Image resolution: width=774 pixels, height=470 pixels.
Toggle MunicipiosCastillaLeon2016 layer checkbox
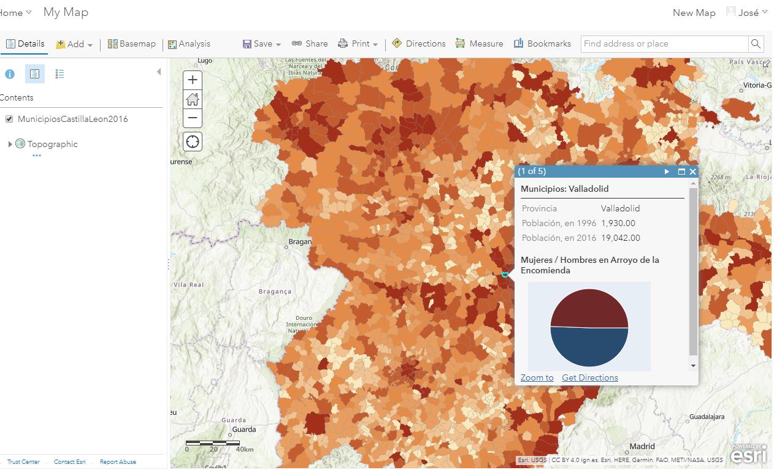coord(9,119)
